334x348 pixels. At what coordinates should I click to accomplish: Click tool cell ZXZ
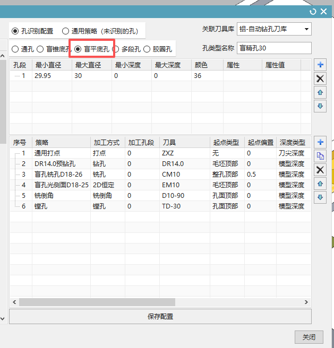tap(185, 153)
